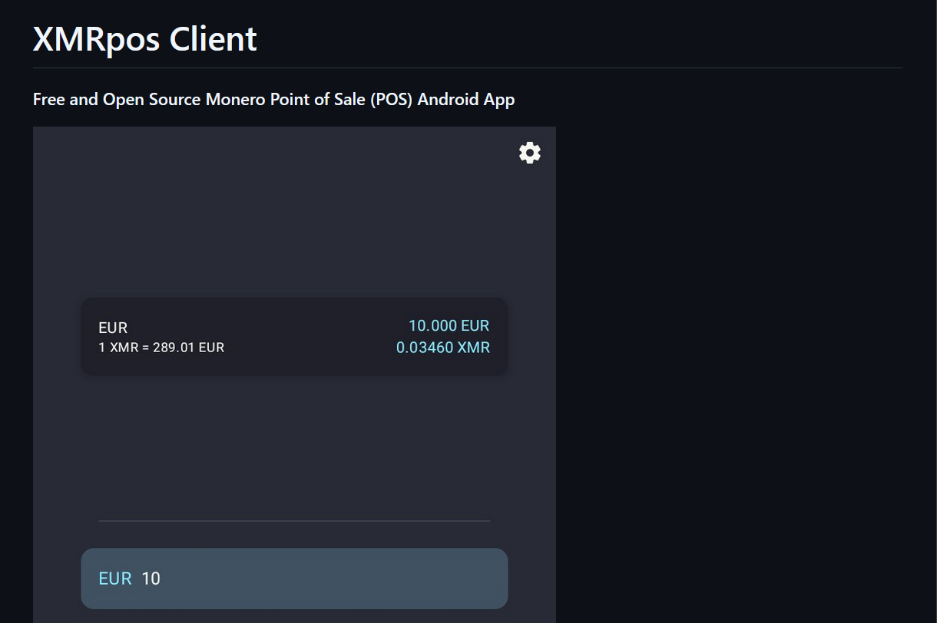Click the EUR amount input field
Image resolution: width=937 pixels, height=623 pixels.
tap(294, 578)
